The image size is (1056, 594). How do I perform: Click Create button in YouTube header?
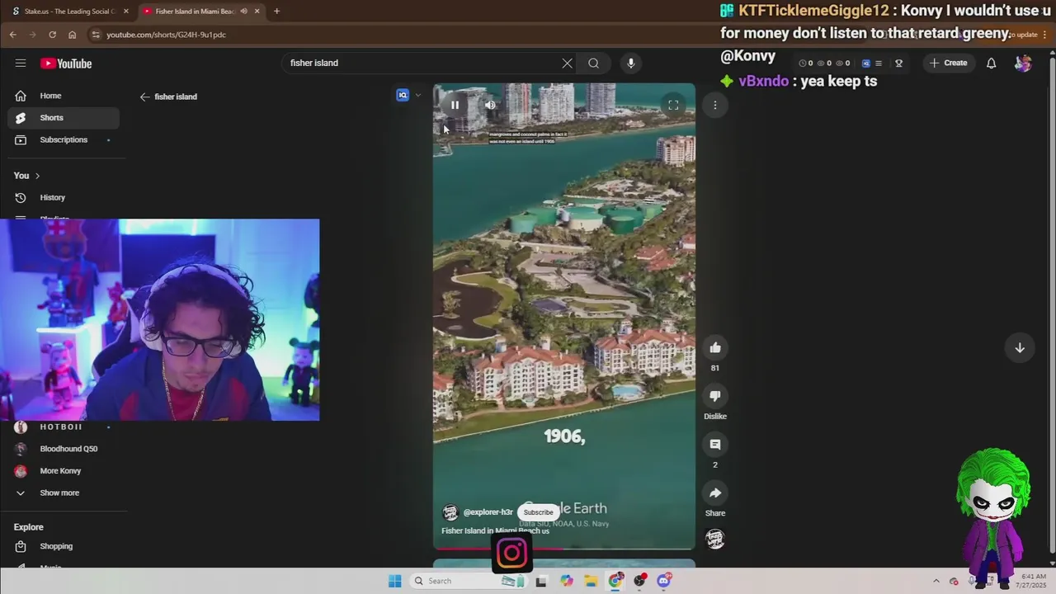pyautogui.click(x=948, y=63)
